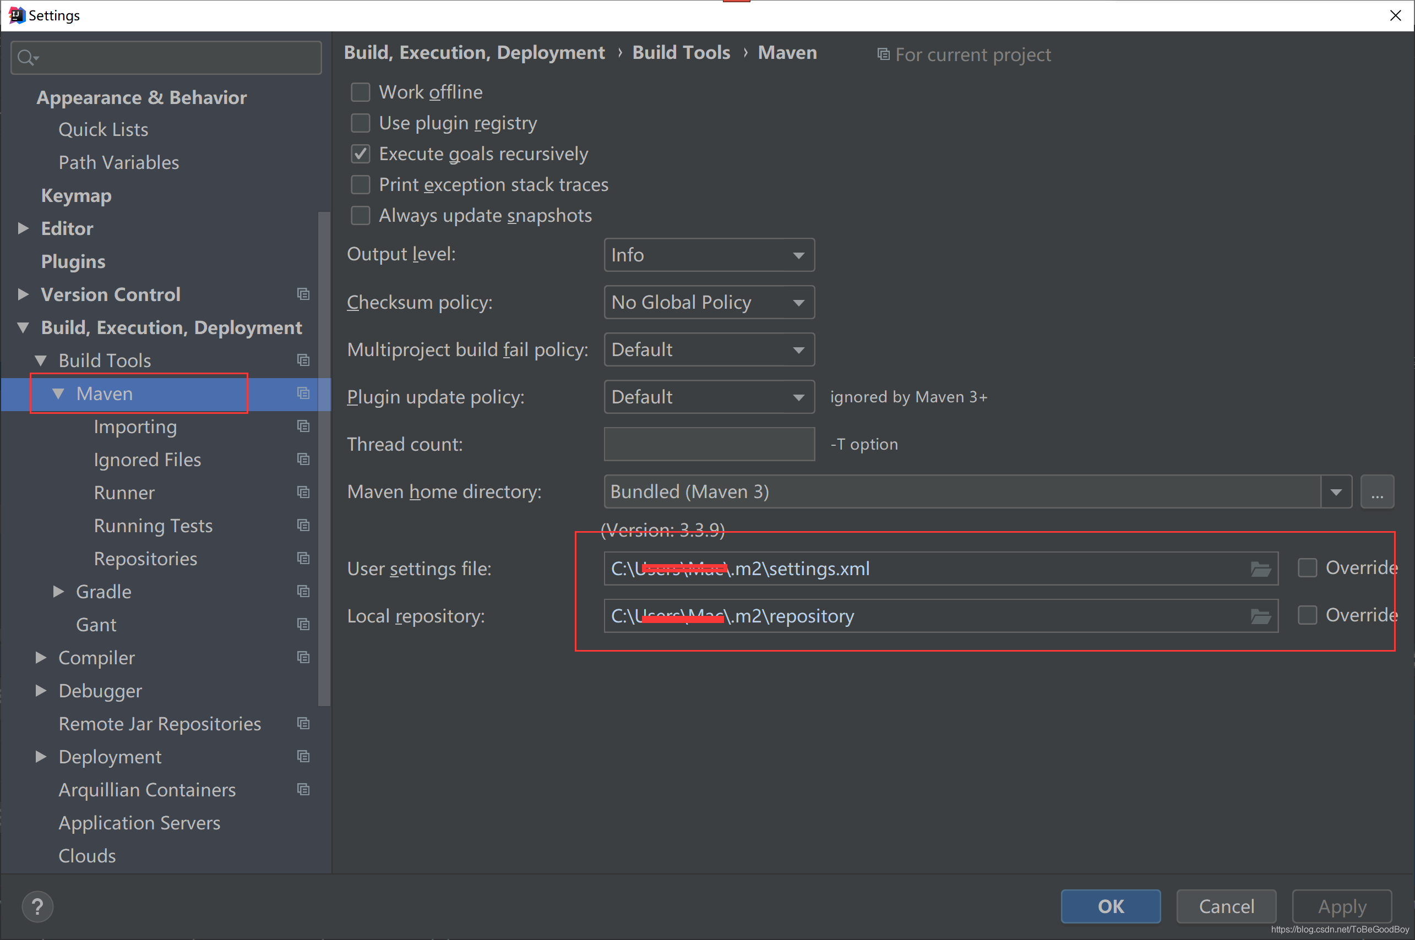The width and height of the screenshot is (1415, 940).
Task: Click project-level icon beside Compiler
Action: point(303,658)
